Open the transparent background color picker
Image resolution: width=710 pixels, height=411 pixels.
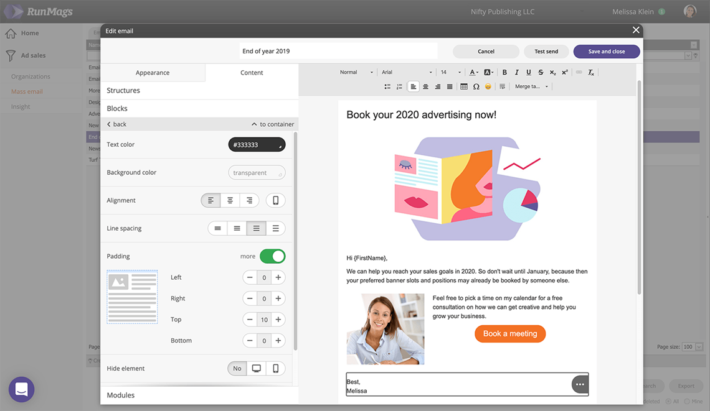[x=257, y=173]
